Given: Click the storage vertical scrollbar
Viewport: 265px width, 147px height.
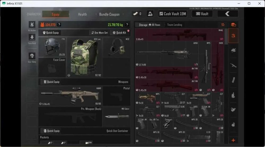Looking at the screenshot, I should [227, 37].
